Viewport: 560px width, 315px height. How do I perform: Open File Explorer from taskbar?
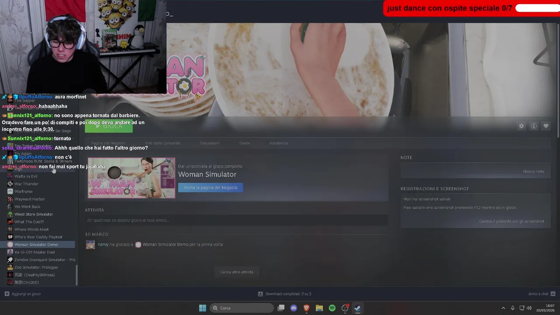tap(319, 308)
